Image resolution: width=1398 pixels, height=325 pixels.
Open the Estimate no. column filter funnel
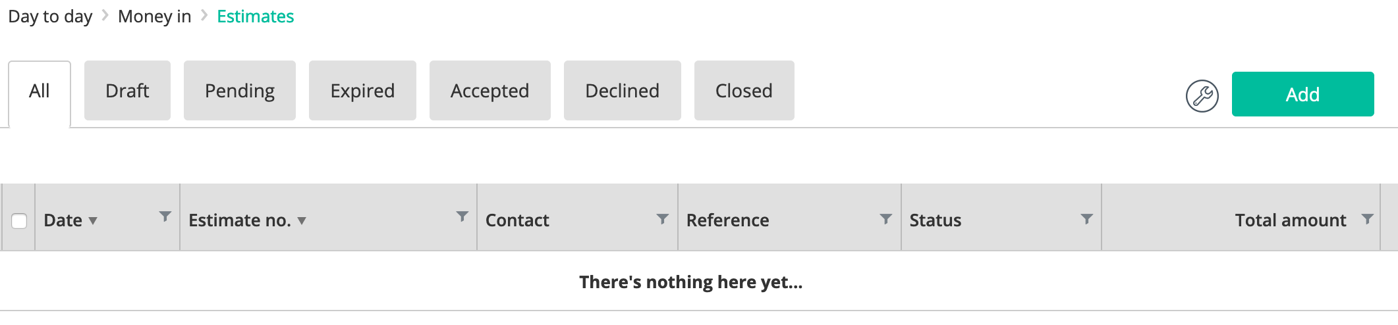point(462,216)
